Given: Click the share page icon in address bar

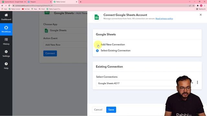Looking at the screenshot, I should [x=190, y=5].
